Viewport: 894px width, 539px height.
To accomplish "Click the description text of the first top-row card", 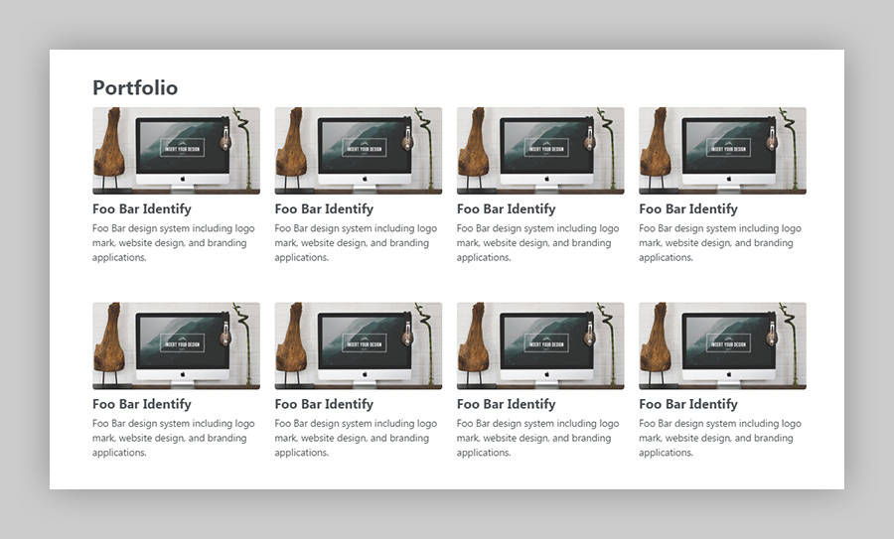I will [x=173, y=243].
